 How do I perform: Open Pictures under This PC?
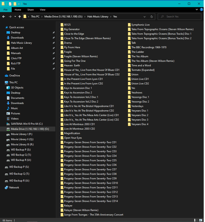pyautogui.click(x=15, y=114)
